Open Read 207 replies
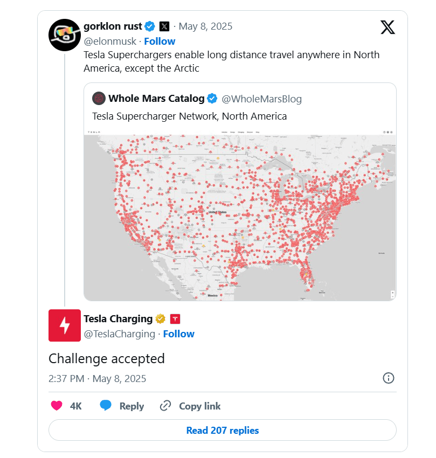The image size is (436, 458). click(222, 430)
